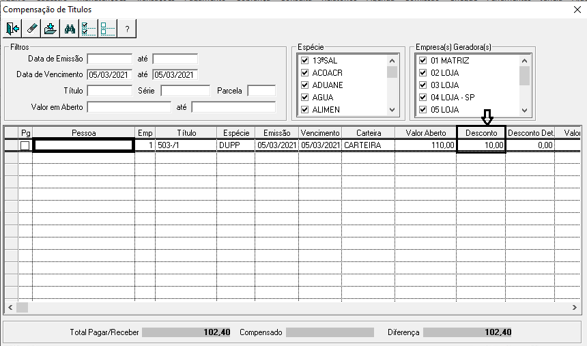Click the Parcela filter field

pyautogui.click(x=261, y=91)
